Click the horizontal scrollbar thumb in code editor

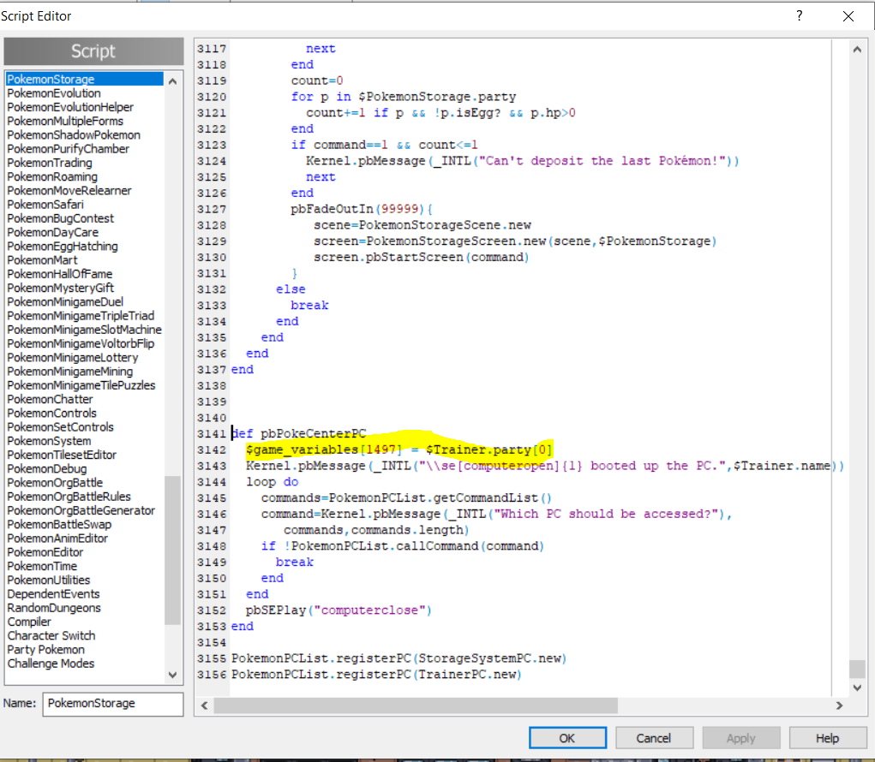(416, 705)
